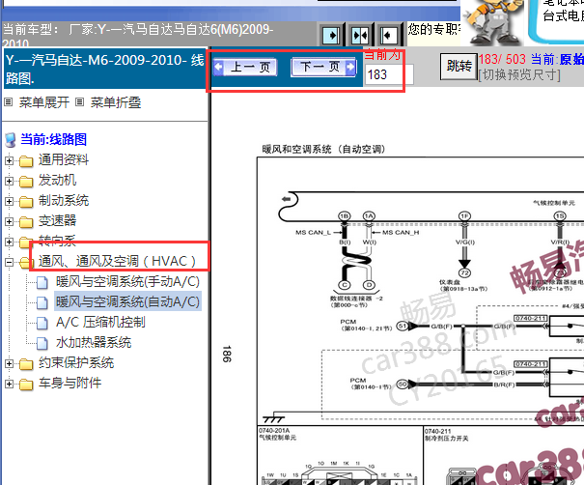Click 切换预览尺寸 link
This screenshot has width=584, height=485.
tap(519, 75)
